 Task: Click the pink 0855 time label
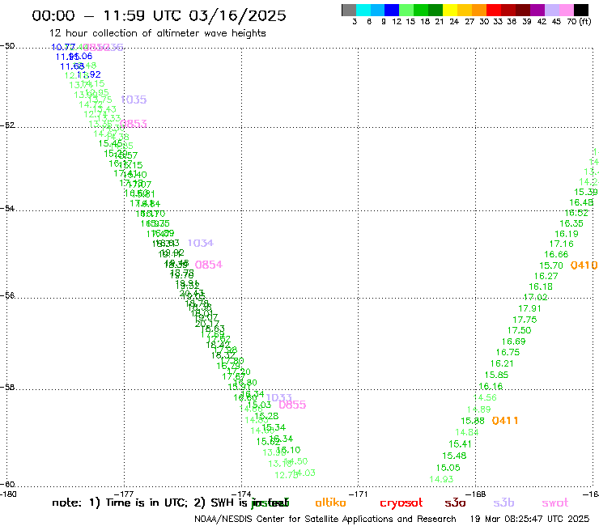292,405
